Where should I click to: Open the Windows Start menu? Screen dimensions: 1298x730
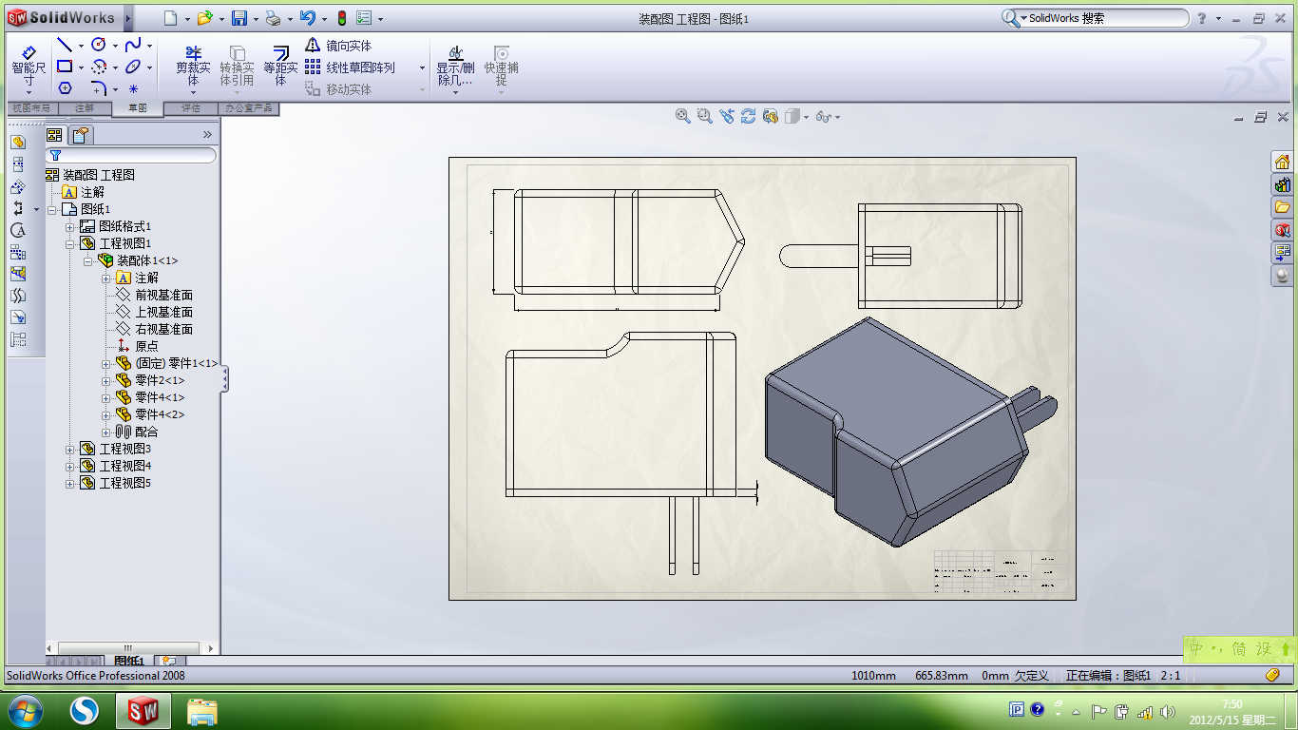[x=24, y=710]
